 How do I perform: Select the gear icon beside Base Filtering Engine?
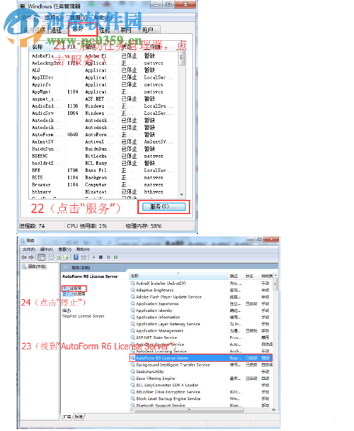(133, 378)
